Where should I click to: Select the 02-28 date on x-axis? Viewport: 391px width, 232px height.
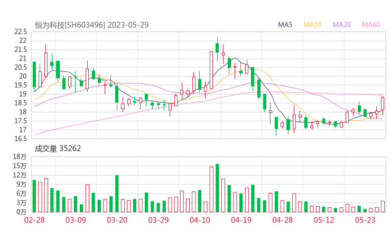(x=34, y=220)
